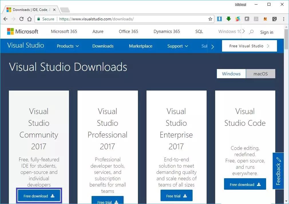
Task: Click Visual Studio Code title
Action: [x=245, y=117]
